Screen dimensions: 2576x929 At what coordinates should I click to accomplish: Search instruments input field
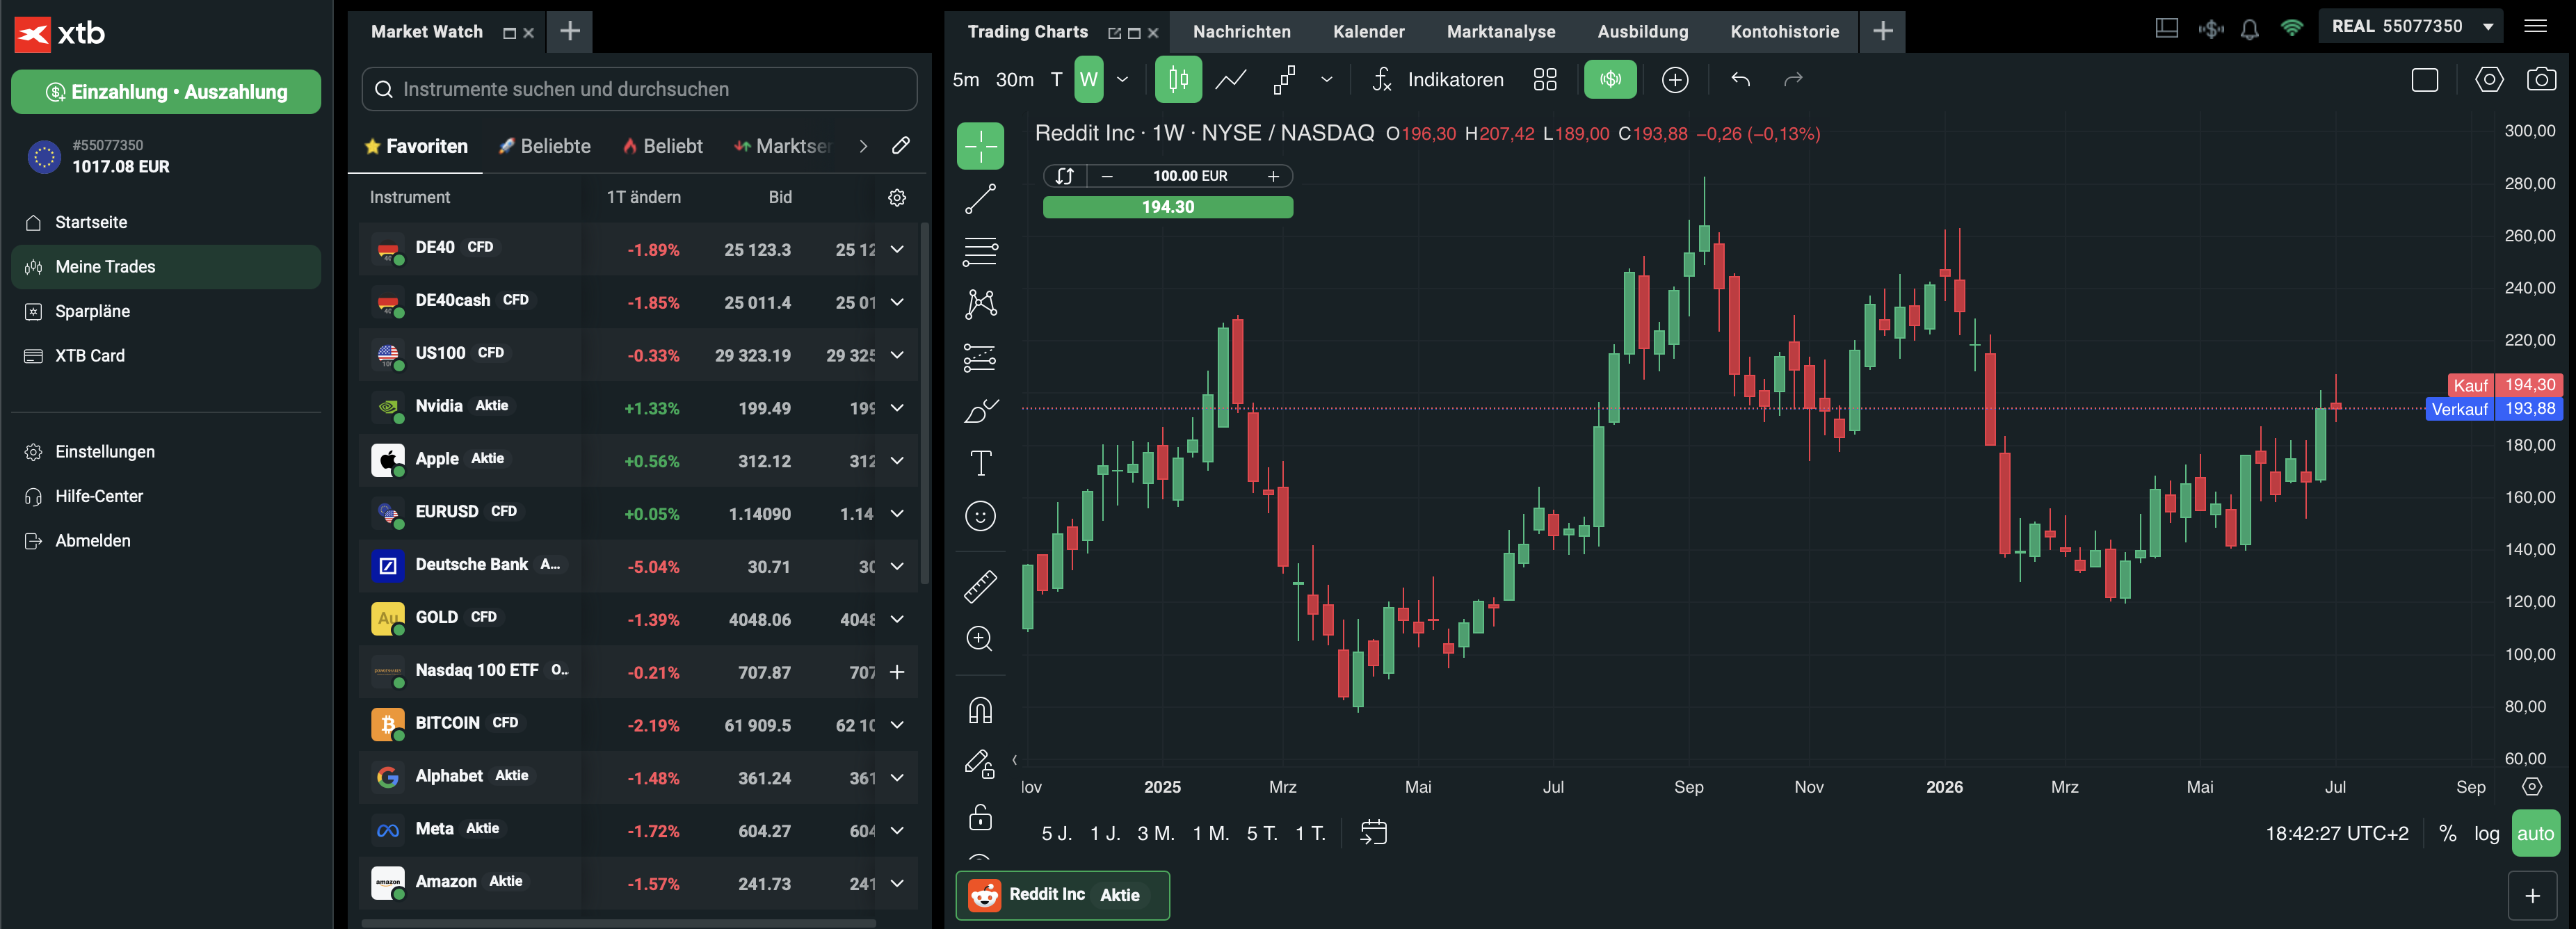tap(639, 89)
